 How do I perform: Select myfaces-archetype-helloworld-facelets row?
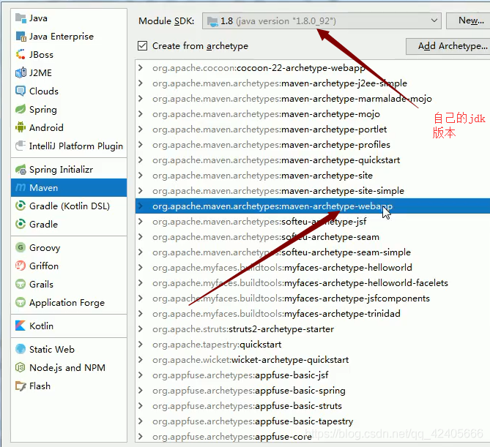coord(313,283)
